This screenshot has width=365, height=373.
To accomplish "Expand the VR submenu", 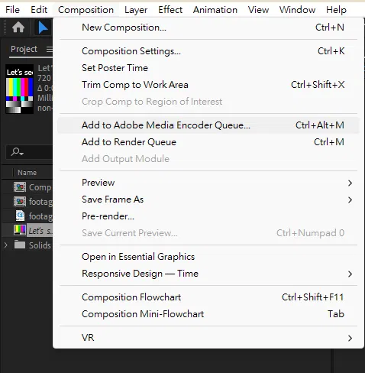I will (208, 338).
